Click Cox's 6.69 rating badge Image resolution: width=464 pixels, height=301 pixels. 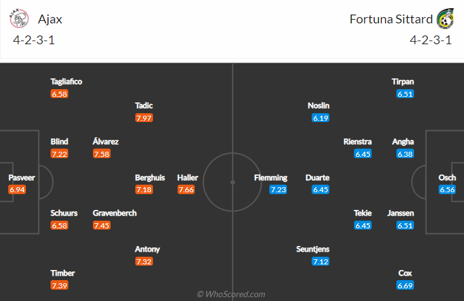(405, 286)
